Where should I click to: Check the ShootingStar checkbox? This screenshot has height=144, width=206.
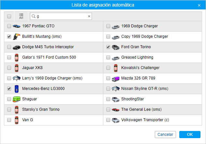pyautogui.click(x=108, y=99)
